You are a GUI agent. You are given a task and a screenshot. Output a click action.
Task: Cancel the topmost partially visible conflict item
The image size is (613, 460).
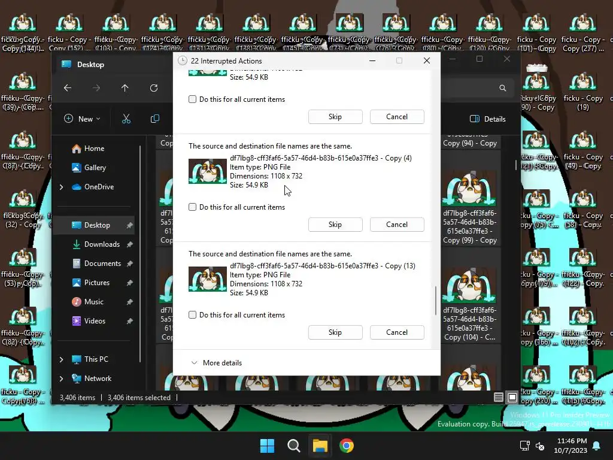397,117
